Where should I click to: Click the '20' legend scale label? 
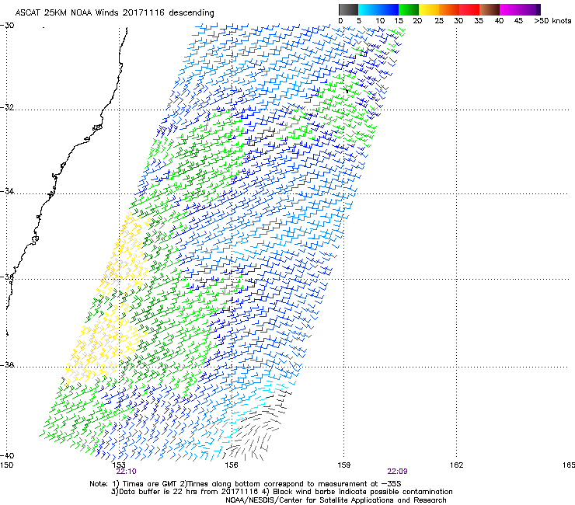417,21
